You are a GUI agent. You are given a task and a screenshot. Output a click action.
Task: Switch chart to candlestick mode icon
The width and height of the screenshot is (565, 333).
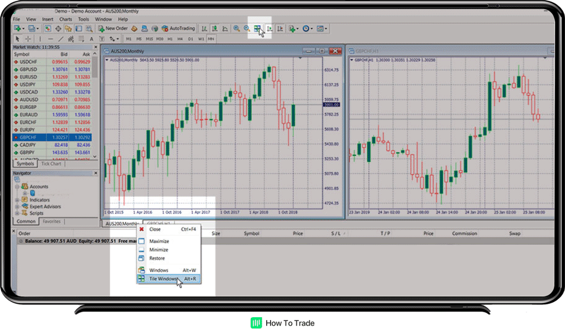coord(215,28)
